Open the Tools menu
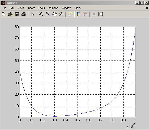This screenshot has height=130, width=150. click(41, 8)
